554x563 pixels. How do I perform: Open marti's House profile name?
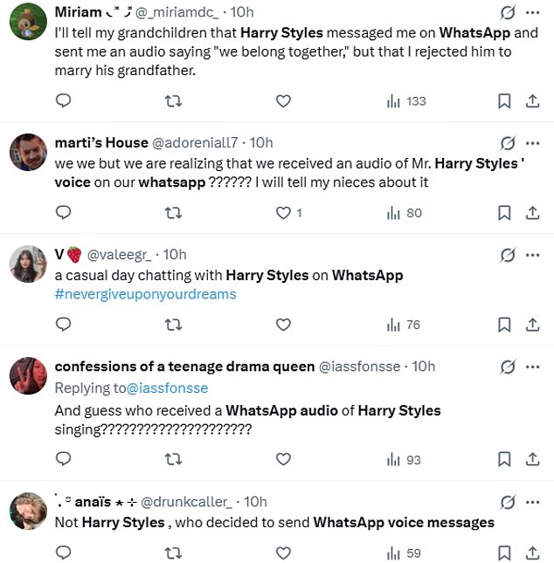coord(100,142)
